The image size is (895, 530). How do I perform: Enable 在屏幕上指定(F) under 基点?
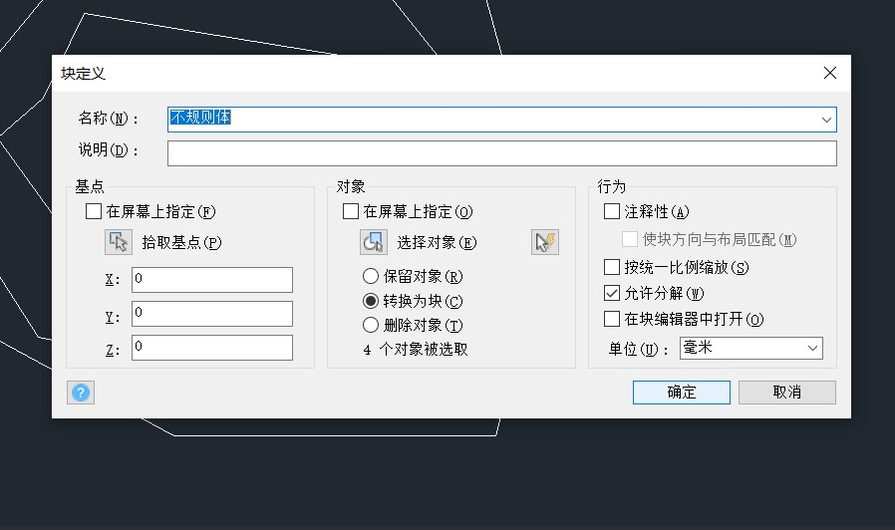pos(94,211)
